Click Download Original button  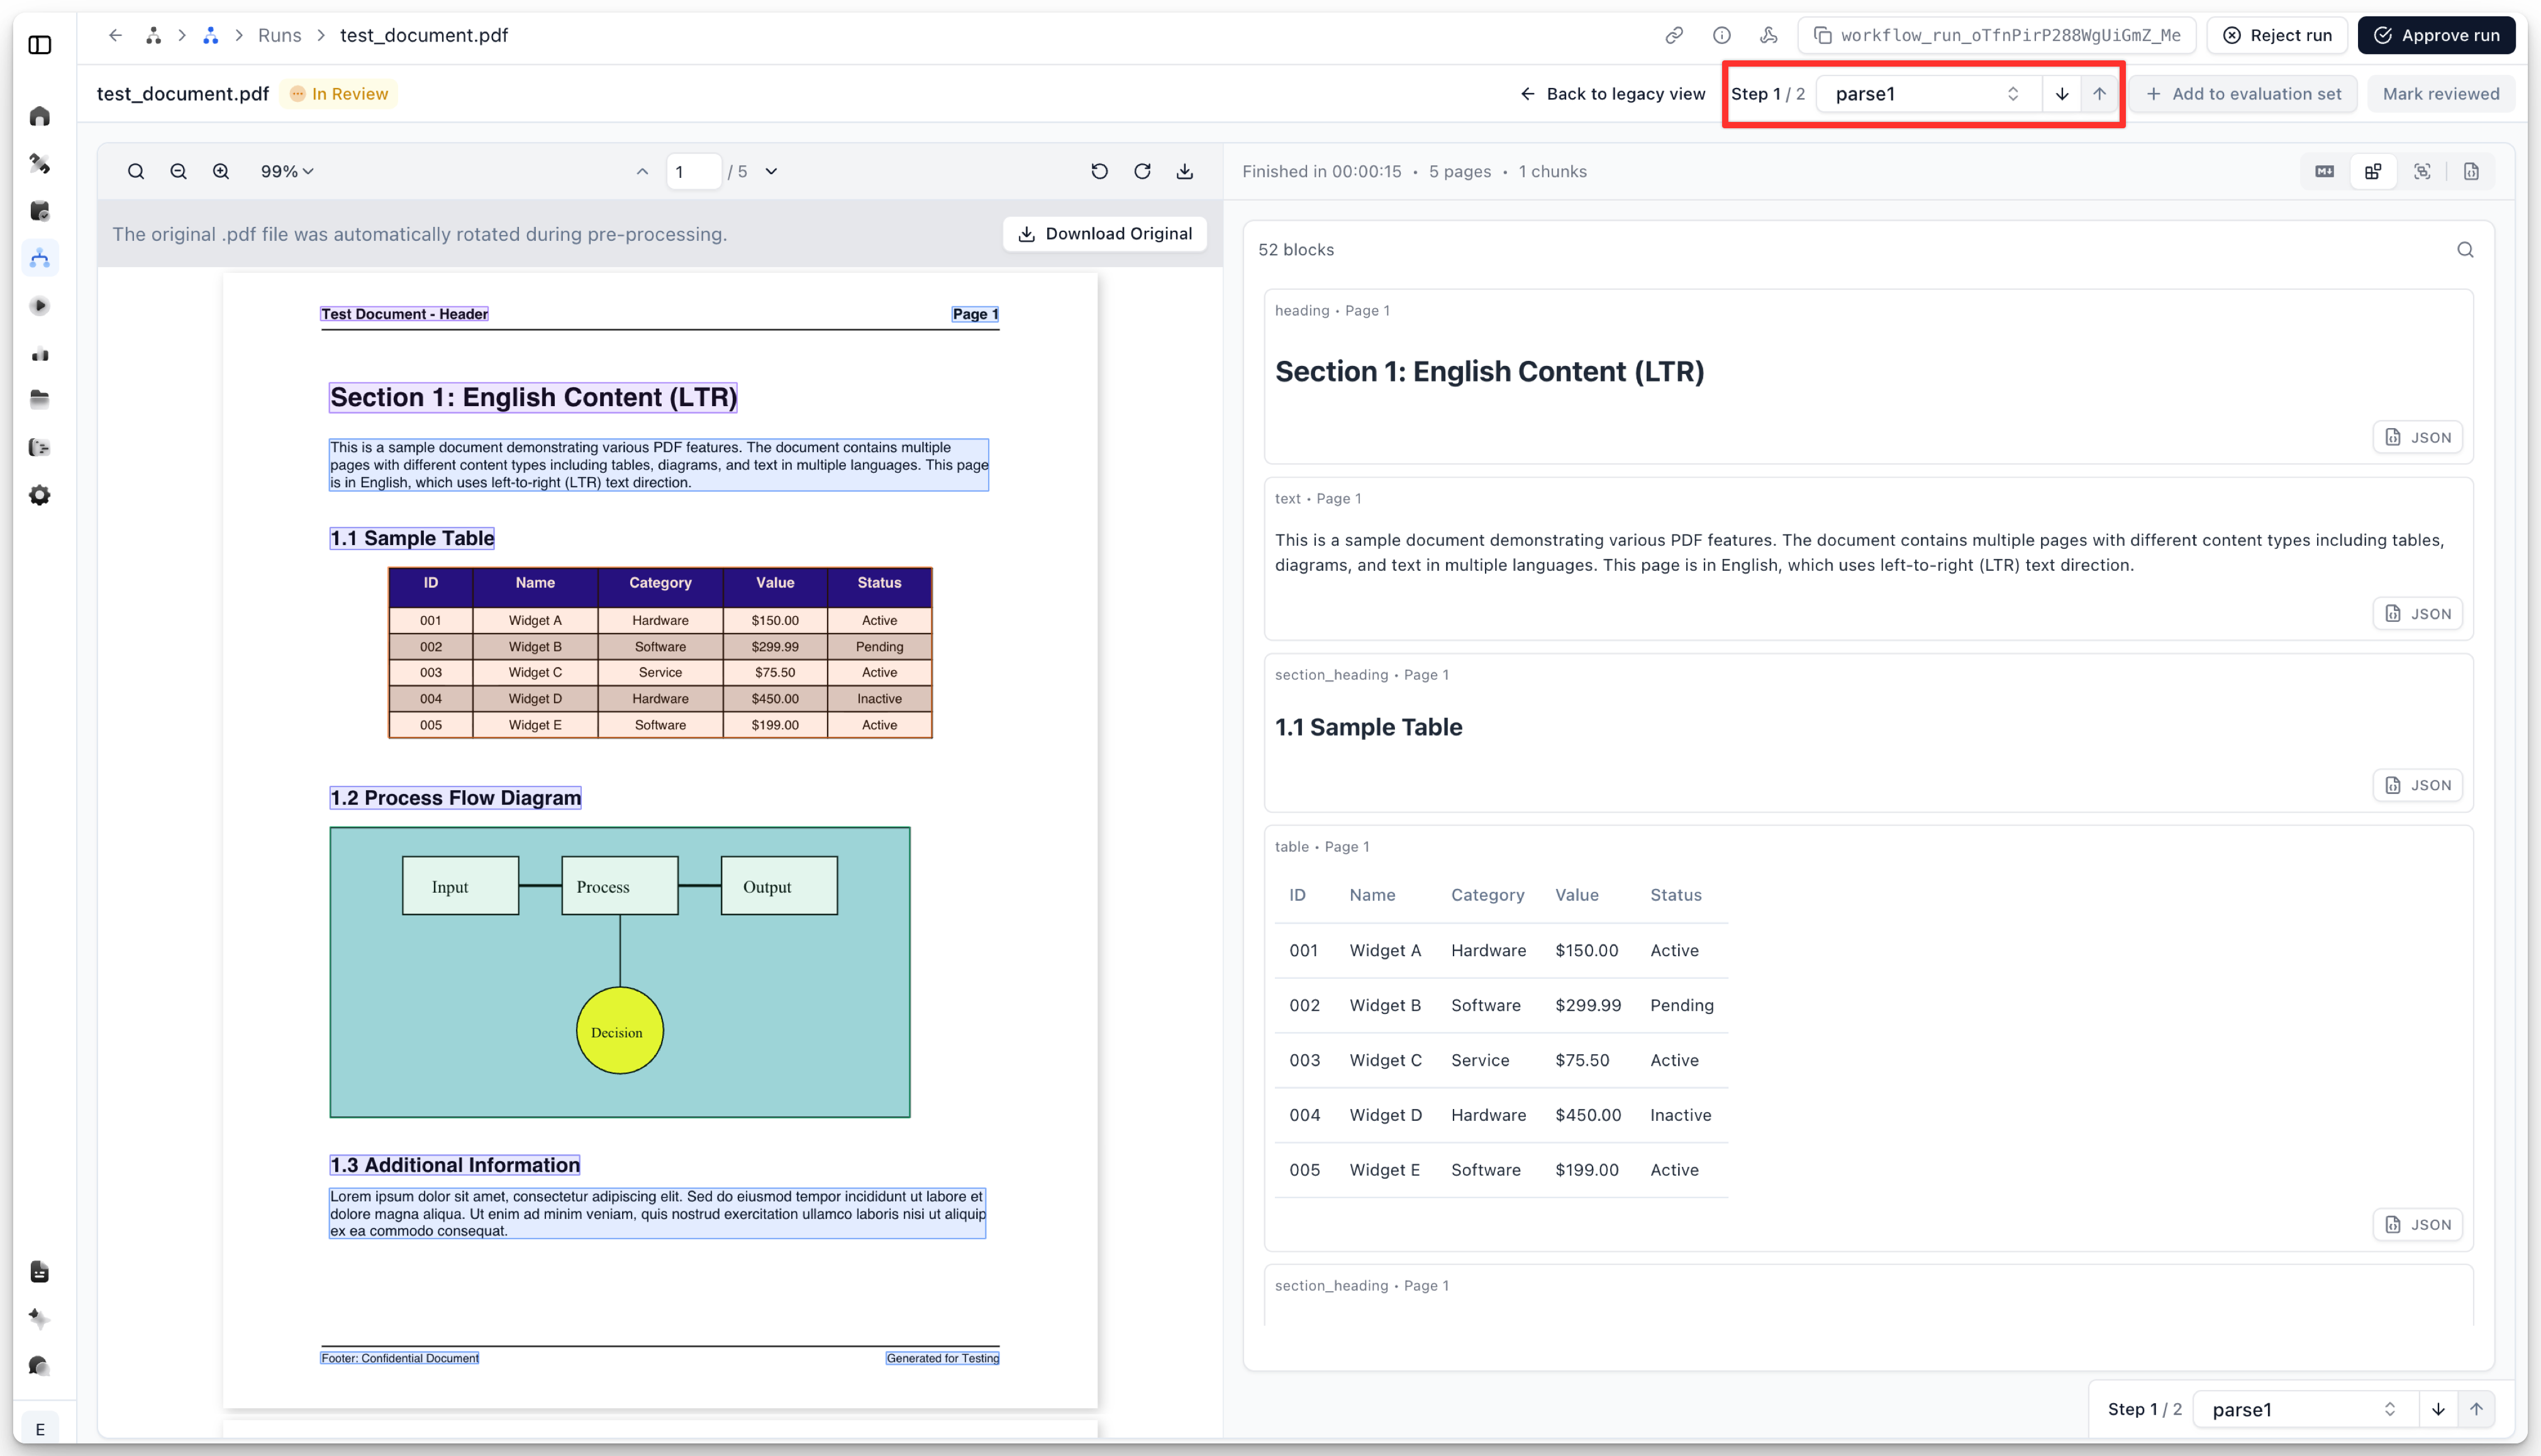click(1104, 234)
